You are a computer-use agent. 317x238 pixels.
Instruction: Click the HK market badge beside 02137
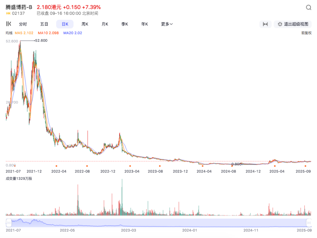click(x=8, y=13)
